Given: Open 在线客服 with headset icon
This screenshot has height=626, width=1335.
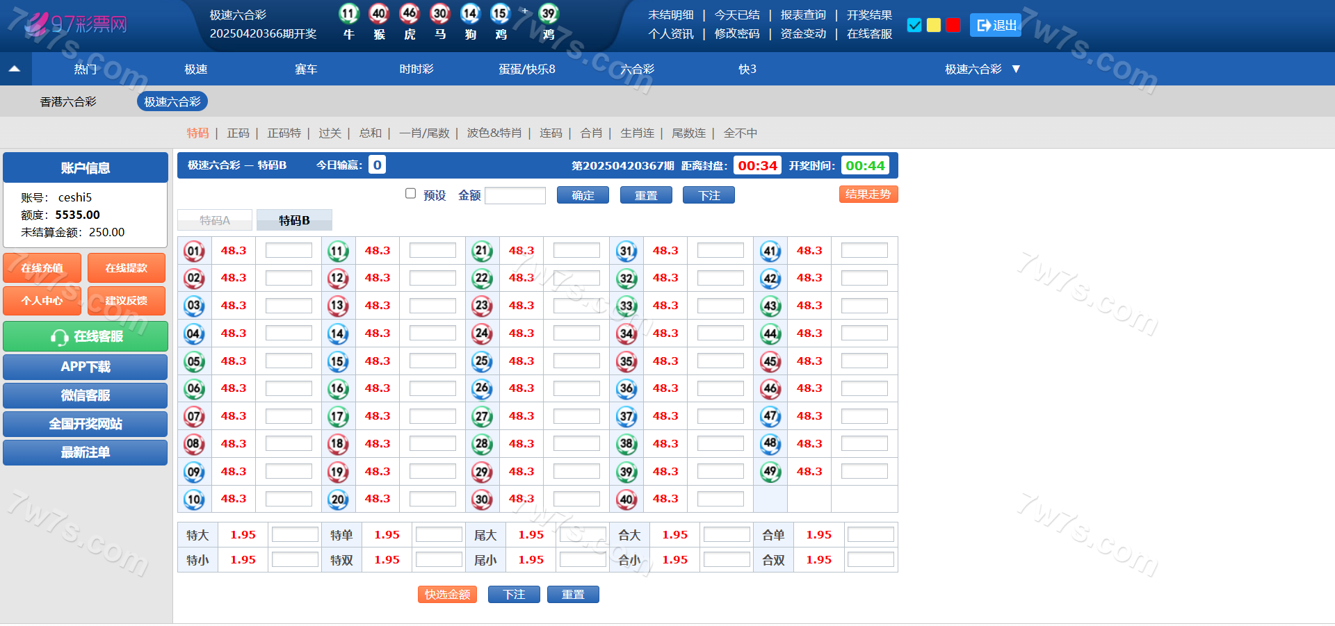Looking at the screenshot, I should [86, 337].
